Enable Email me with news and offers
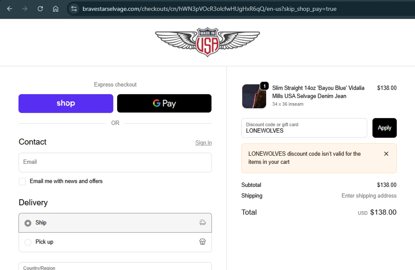 pos(22,181)
